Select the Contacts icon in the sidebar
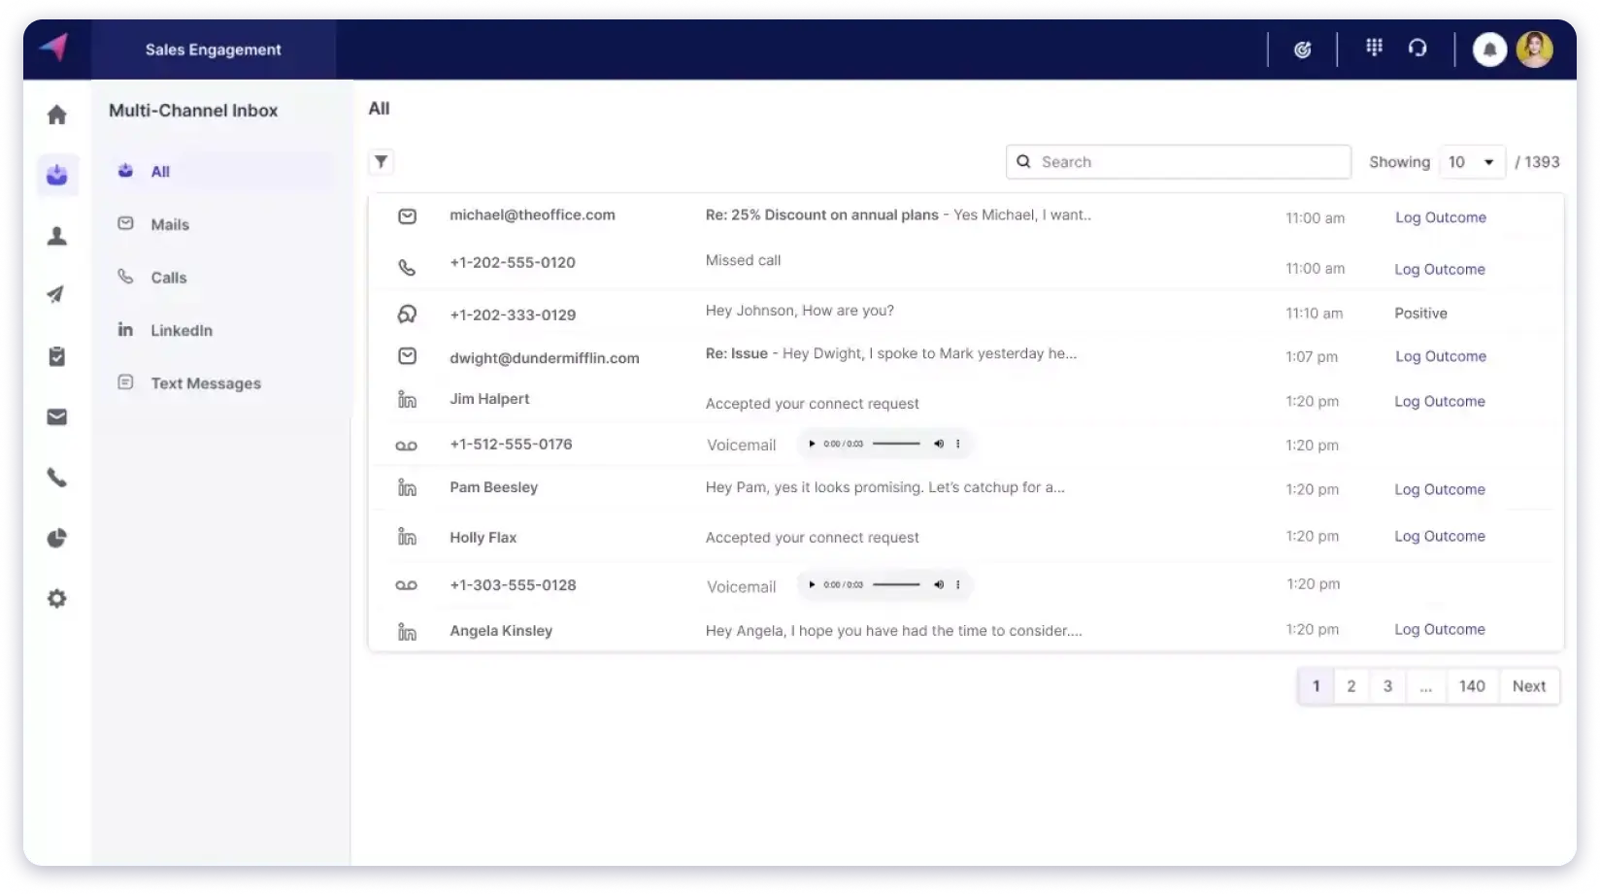 pyautogui.click(x=57, y=235)
